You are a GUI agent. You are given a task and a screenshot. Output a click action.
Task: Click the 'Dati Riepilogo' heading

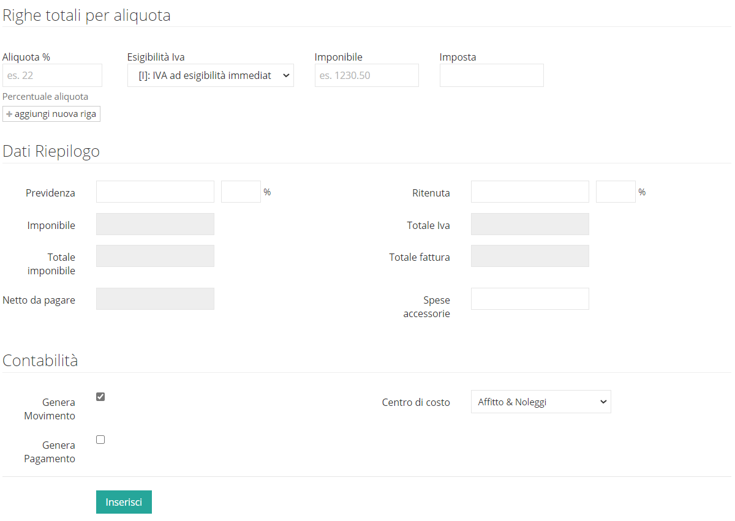pos(51,151)
